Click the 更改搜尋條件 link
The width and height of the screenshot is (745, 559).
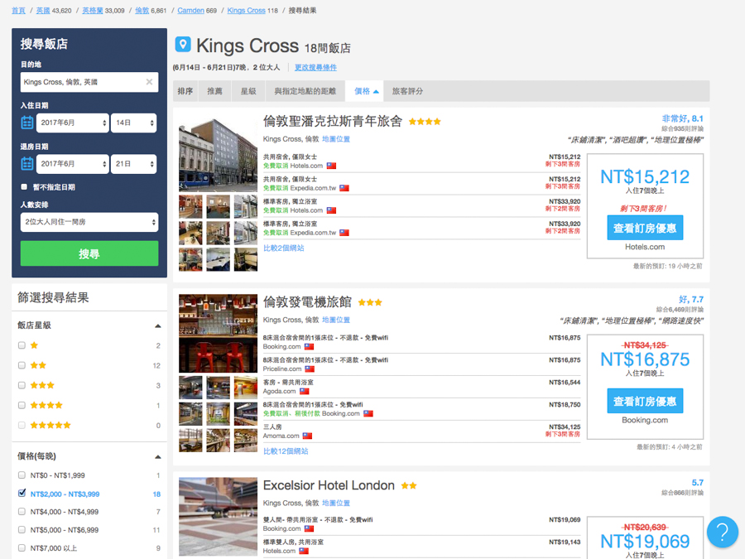pos(315,68)
